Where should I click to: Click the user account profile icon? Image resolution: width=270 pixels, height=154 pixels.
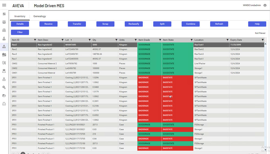tap(265, 5)
